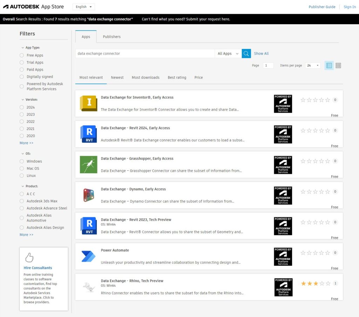Switch to list view layout icon
The width and height of the screenshot is (359, 317).
pyautogui.click(x=329, y=65)
